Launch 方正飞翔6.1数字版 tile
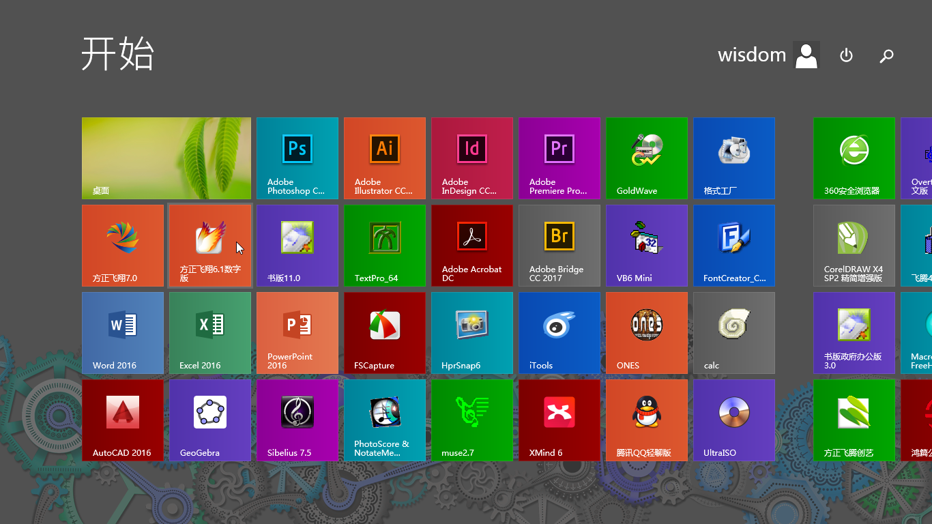This screenshot has width=932, height=524. (210, 246)
